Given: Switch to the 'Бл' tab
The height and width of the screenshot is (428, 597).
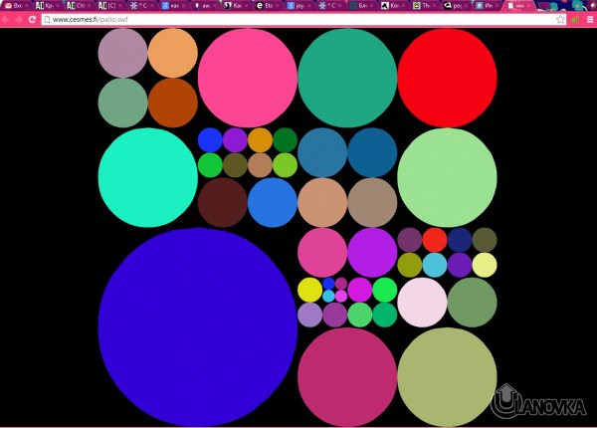Looking at the screenshot, I should coord(360,5).
